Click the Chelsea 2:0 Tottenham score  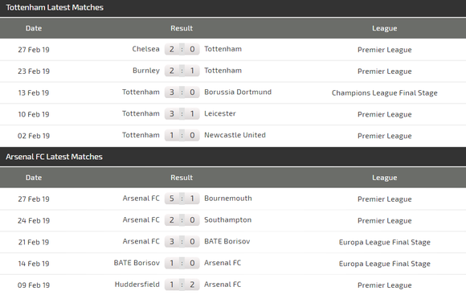coord(182,49)
